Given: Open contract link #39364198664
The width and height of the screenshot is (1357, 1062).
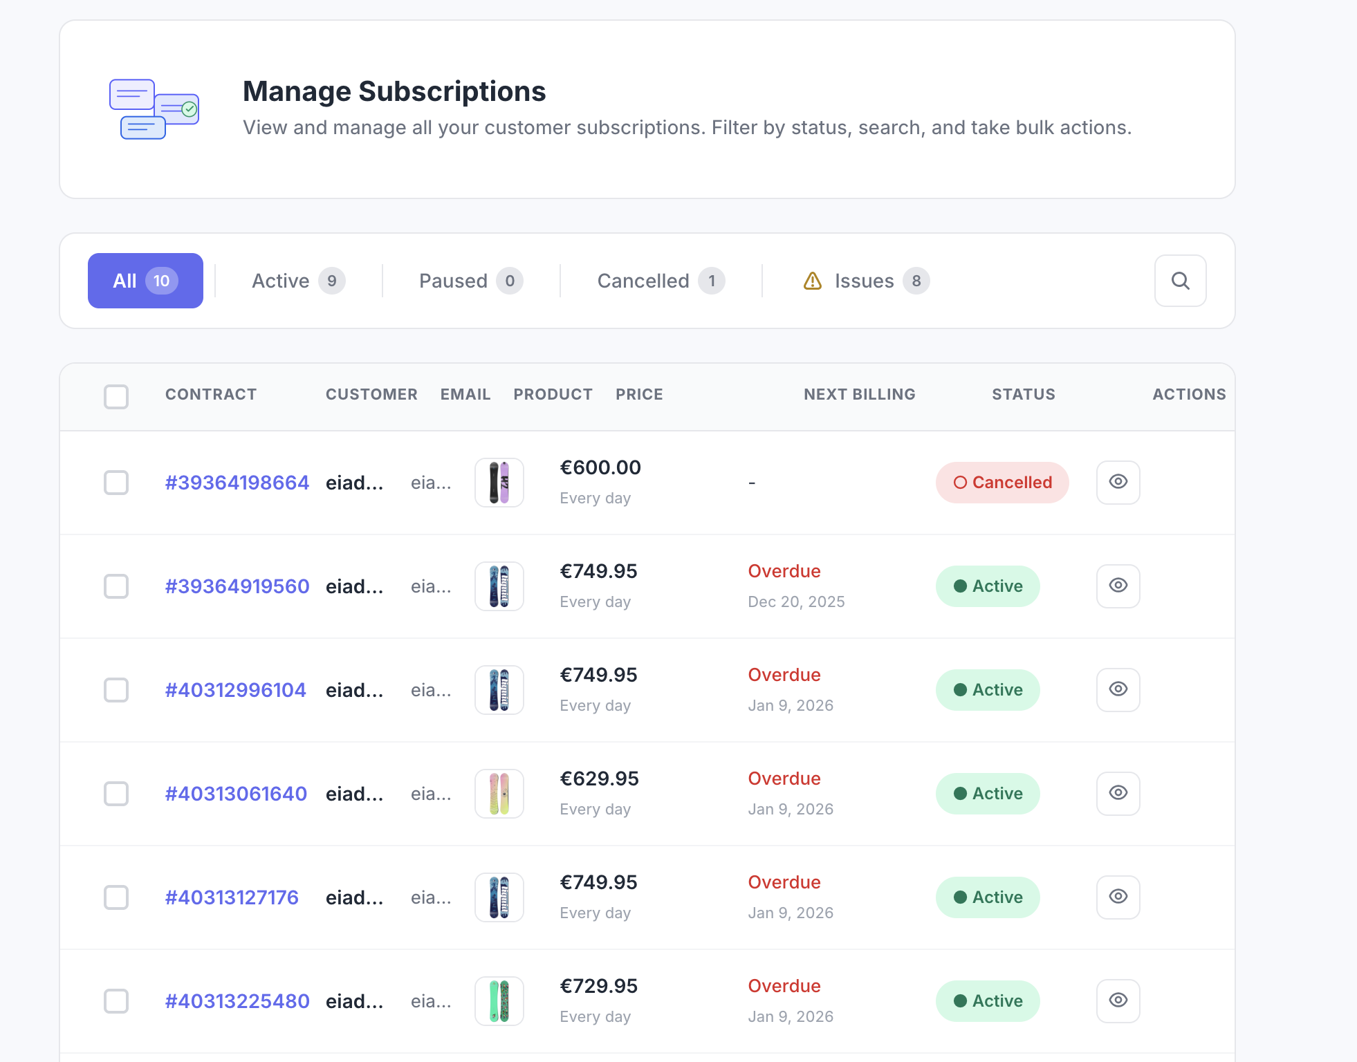Looking at the screenshot, I should click(237, 483).
